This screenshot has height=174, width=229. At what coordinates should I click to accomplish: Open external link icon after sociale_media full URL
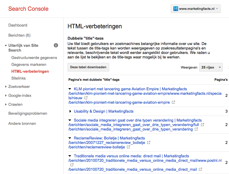203,125
